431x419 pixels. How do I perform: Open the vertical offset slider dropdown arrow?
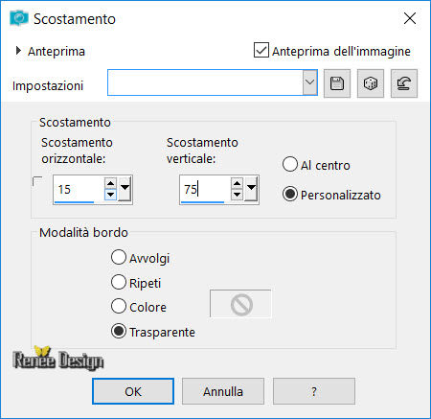pyautogui.click(x=252, y=189)
